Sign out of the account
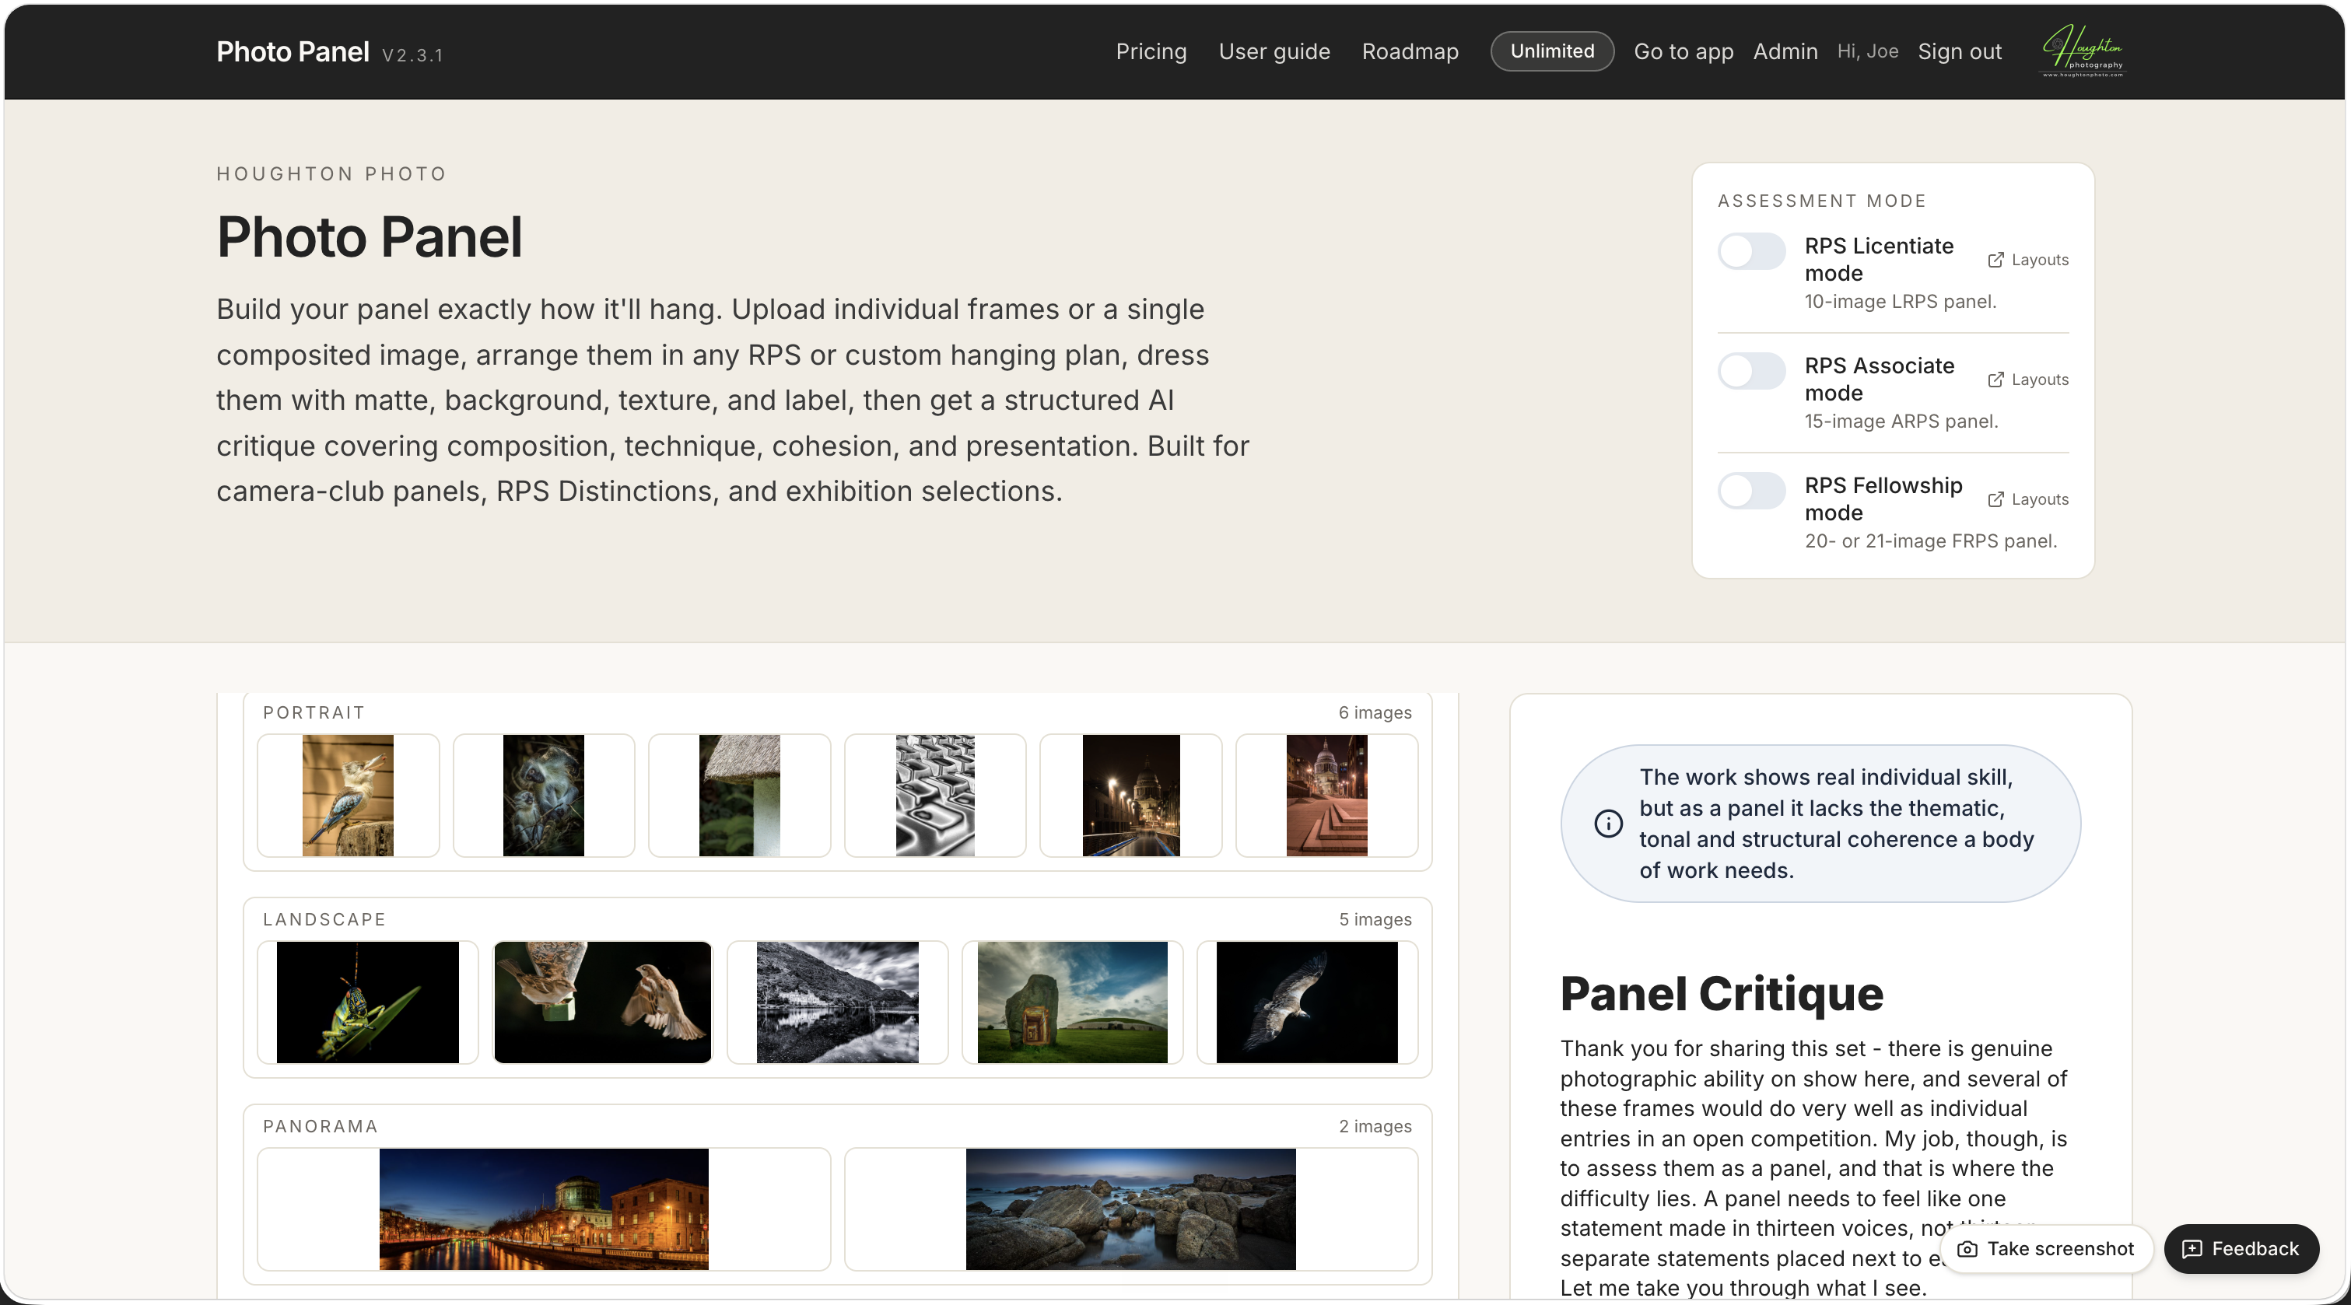The width and height of the screenshot is (2351, 1305). tap(1960, 51)
